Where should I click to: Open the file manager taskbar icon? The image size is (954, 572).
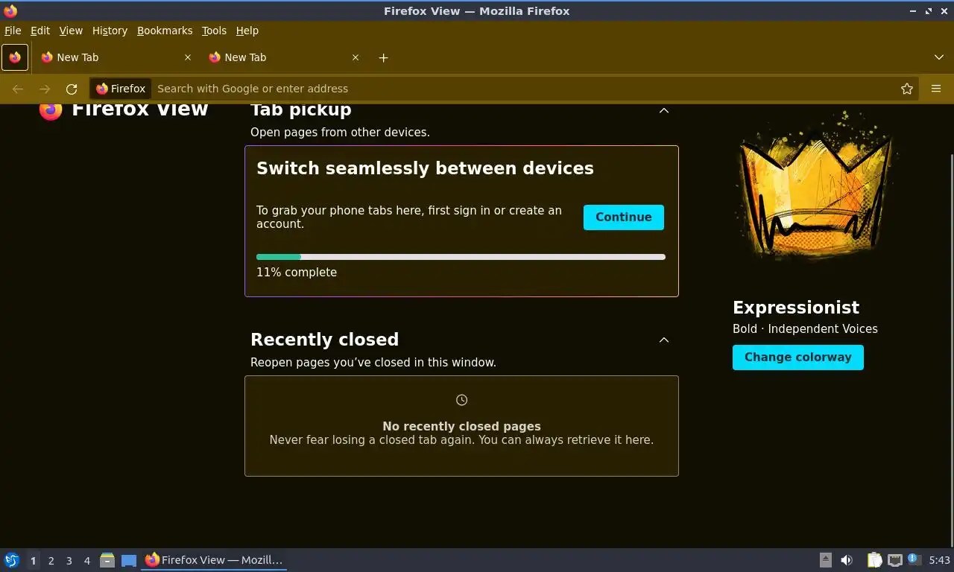coord(107,560)
